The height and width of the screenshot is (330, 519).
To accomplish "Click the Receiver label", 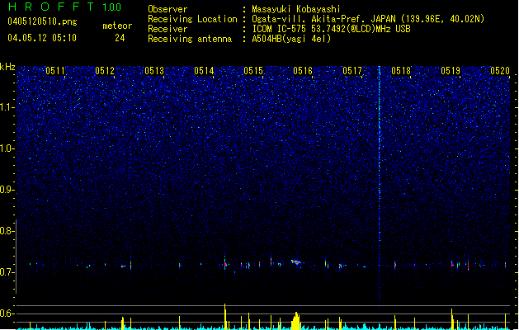I will pos(167,29).
